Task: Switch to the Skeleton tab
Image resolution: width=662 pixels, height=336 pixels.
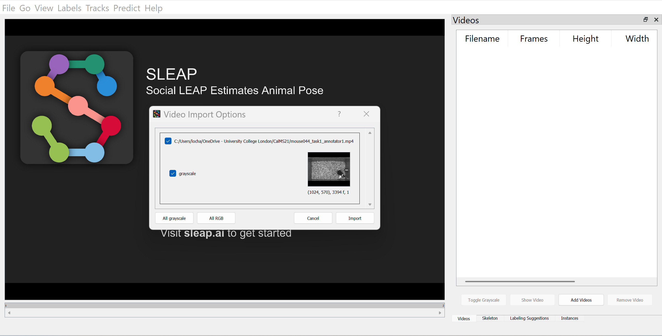Action: (x=490, y=318)
